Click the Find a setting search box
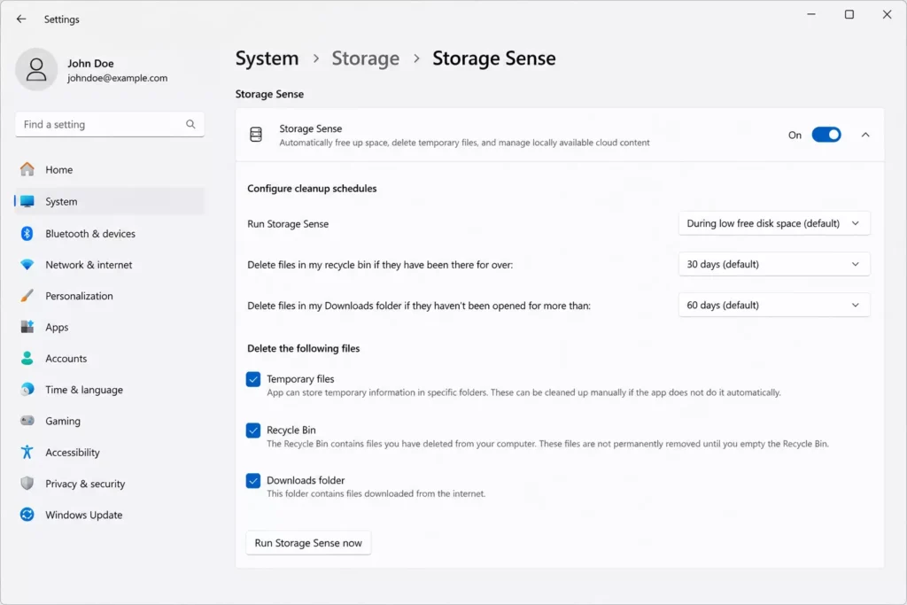The width and height of the screenshot is (907, 605). [x=109, y=124]
